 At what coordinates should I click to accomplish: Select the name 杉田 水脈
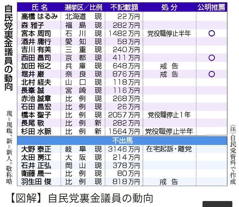point(36,131)
